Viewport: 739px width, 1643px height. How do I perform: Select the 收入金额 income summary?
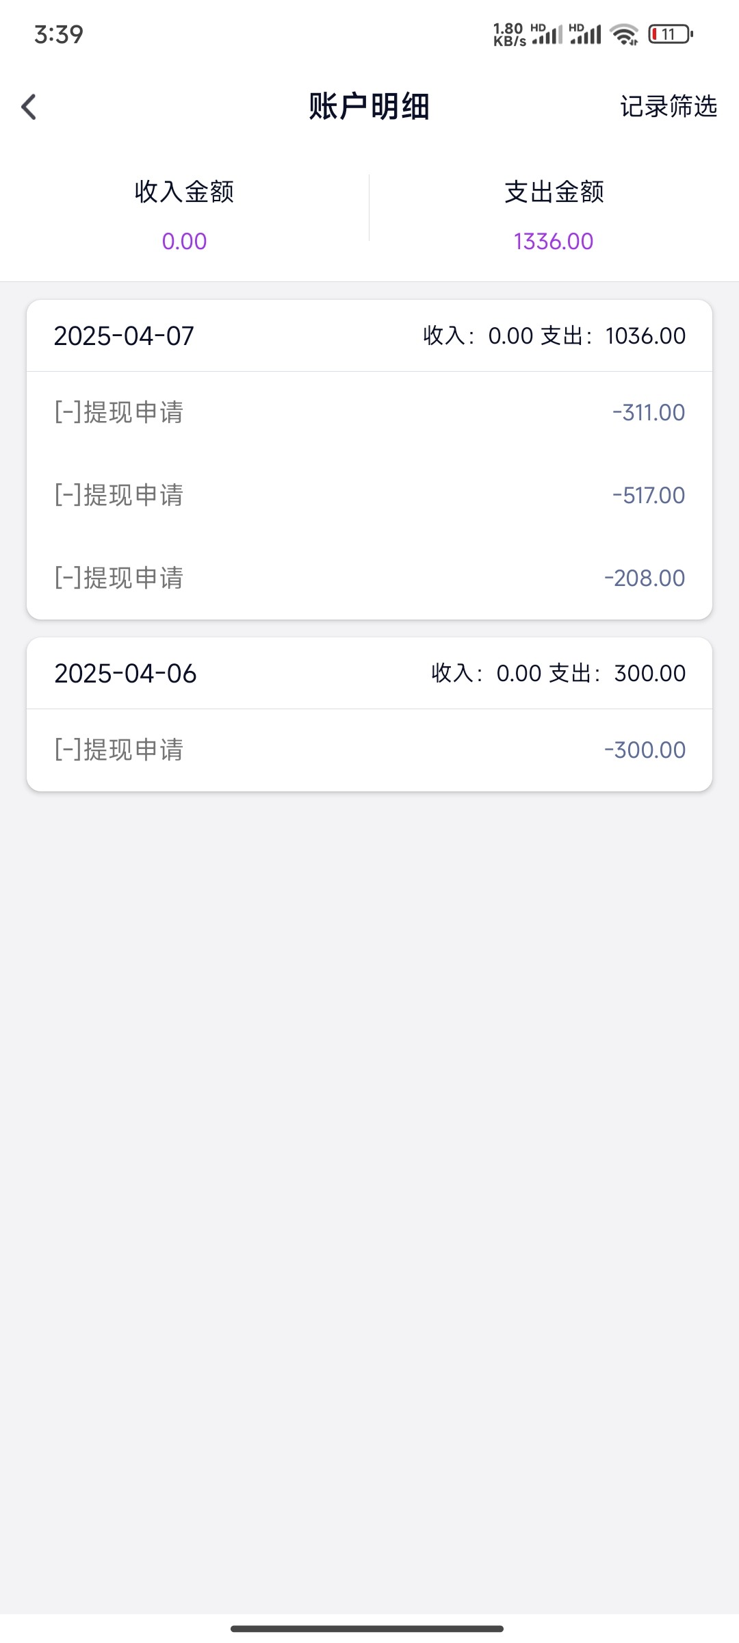(x=184, y=192)
